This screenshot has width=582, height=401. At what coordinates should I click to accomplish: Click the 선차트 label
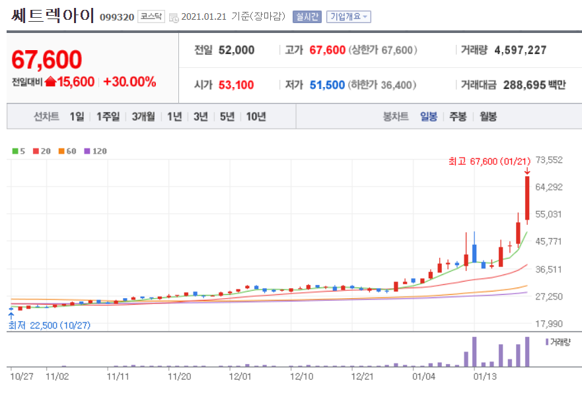click(46, 117)
